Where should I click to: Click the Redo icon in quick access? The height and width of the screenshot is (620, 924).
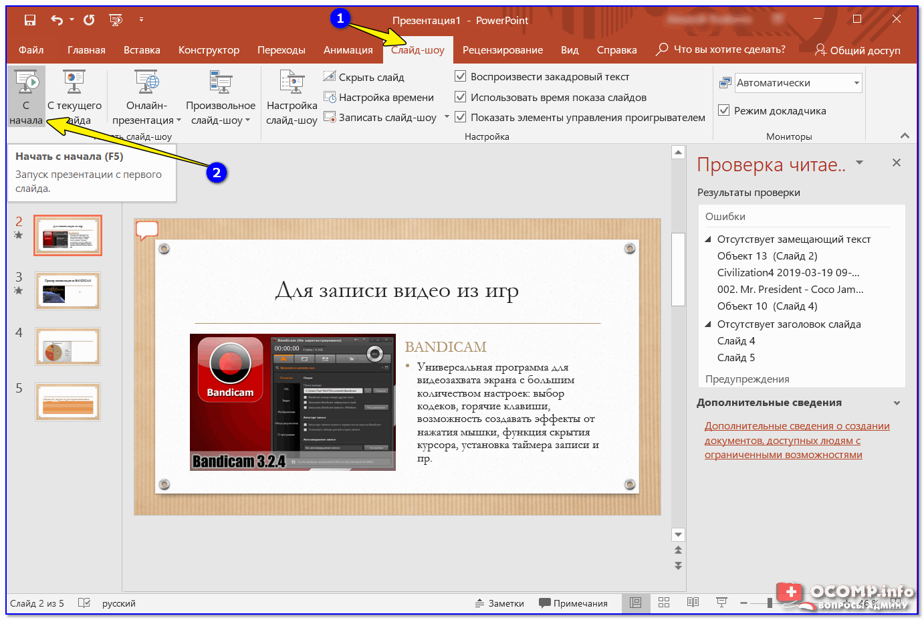(x=89, y=20)
